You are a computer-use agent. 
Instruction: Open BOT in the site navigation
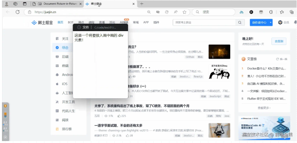71,22
